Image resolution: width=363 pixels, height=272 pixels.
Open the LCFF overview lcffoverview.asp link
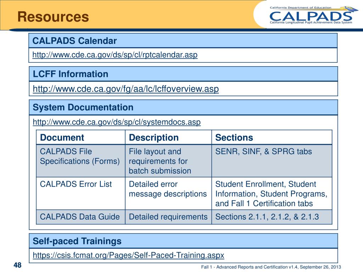pos(126,89)
